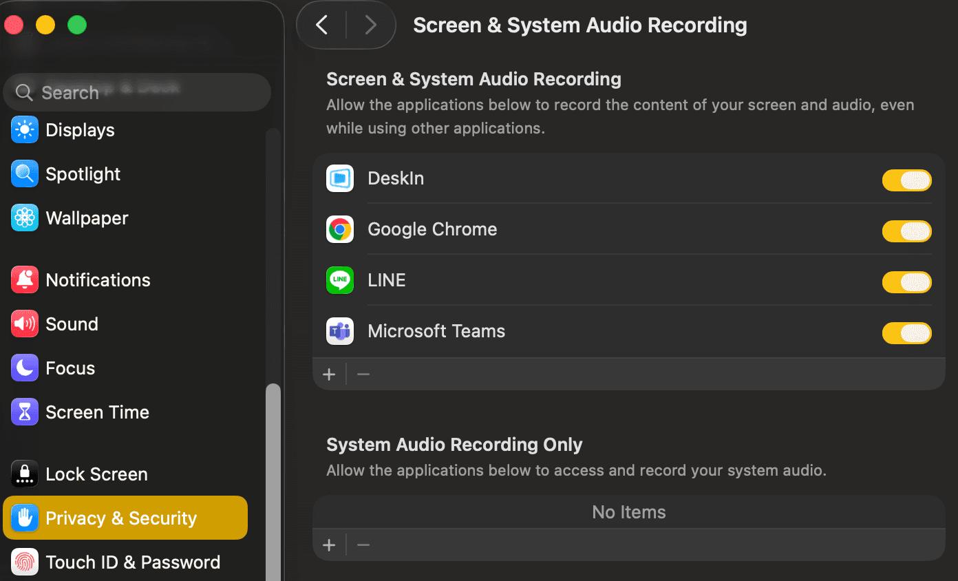Click the minus button to remove an app
This screenshot has width=958, height=581.
(x=363, y=374)
